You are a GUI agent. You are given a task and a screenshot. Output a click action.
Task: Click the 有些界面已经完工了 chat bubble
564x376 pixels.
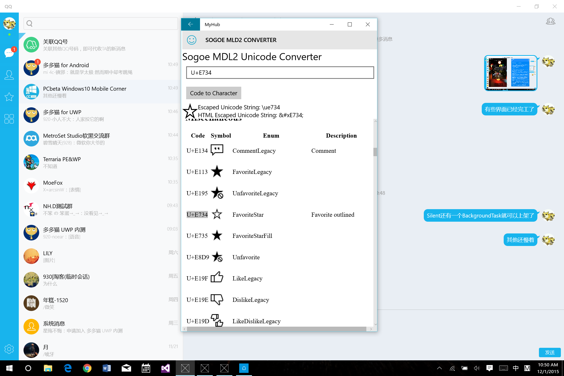[x=509, y=109]
